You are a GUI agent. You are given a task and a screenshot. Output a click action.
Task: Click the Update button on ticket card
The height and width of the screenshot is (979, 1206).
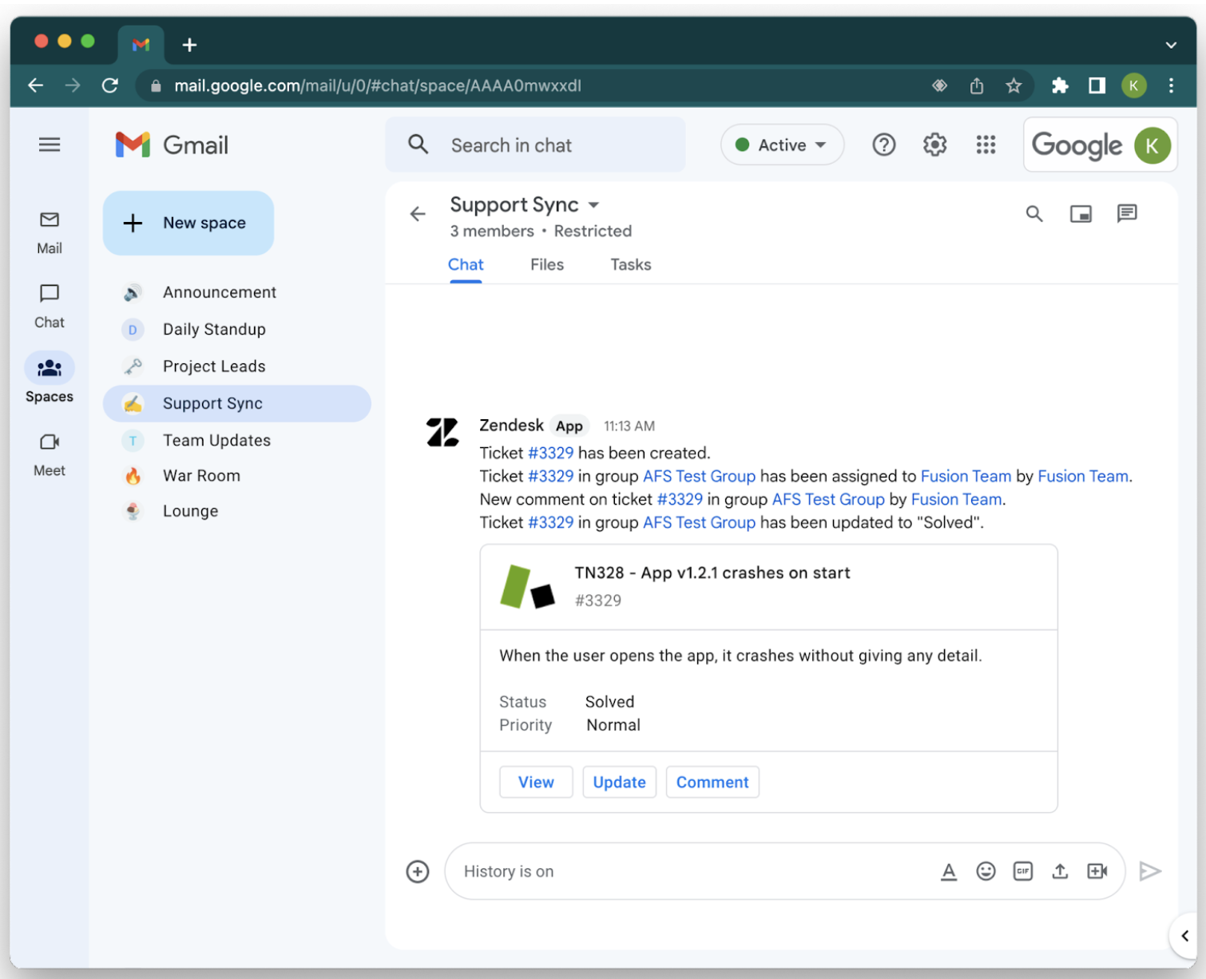click(619, 782)
